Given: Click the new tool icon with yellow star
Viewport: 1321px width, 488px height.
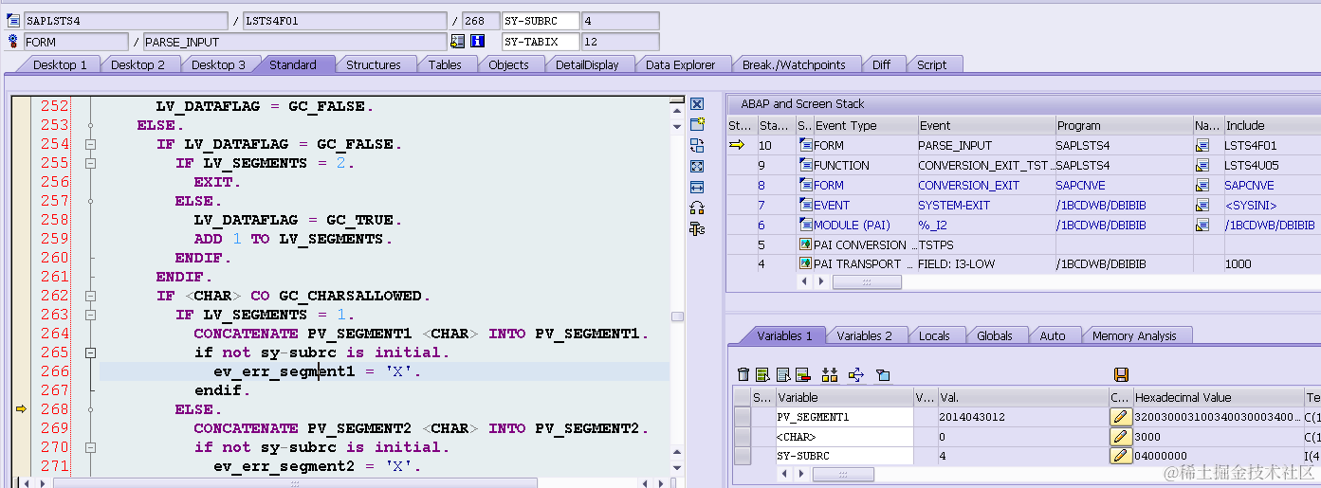Looking at the screenshot, I should coord(697,124).
